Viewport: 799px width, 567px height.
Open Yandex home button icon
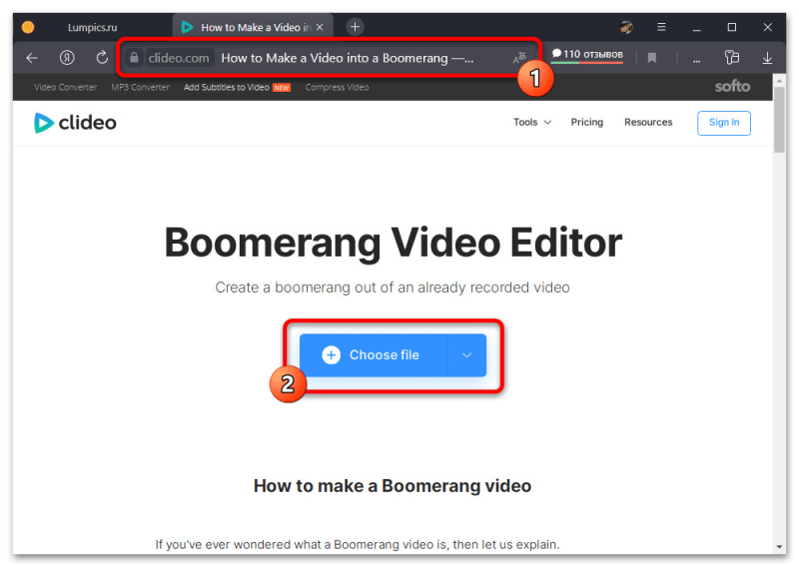(67, 58)
